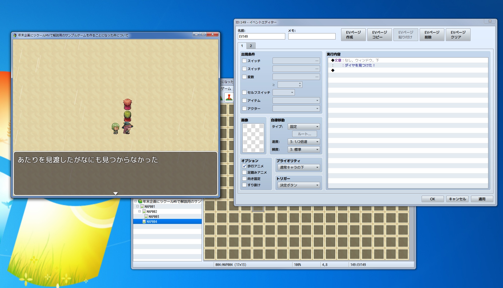Open the プライオリティ dropdown
Image resolution: width=503 pixels, height=288 pixels.
(298, 167)
